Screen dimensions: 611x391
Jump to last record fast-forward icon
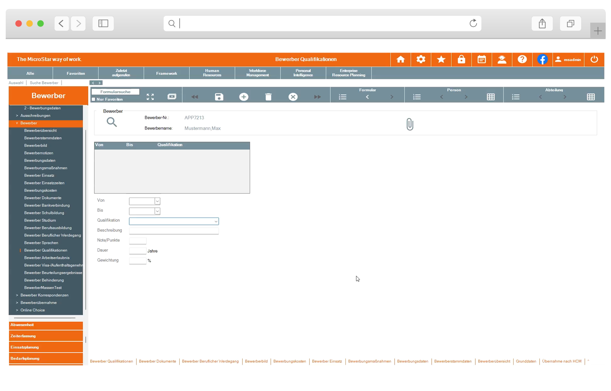(317, 97)
